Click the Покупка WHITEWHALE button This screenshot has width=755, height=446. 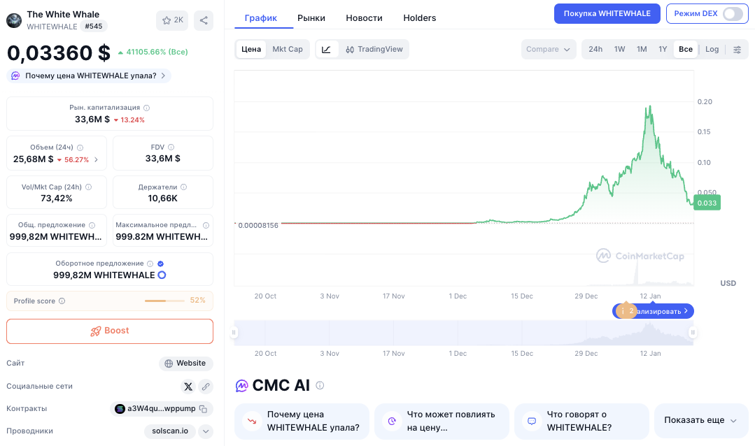607,13
